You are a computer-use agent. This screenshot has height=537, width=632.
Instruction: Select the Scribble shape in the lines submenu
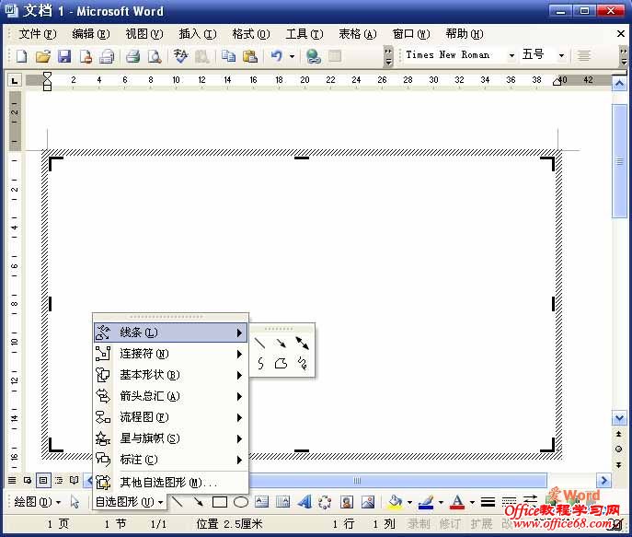coord(302,363)
